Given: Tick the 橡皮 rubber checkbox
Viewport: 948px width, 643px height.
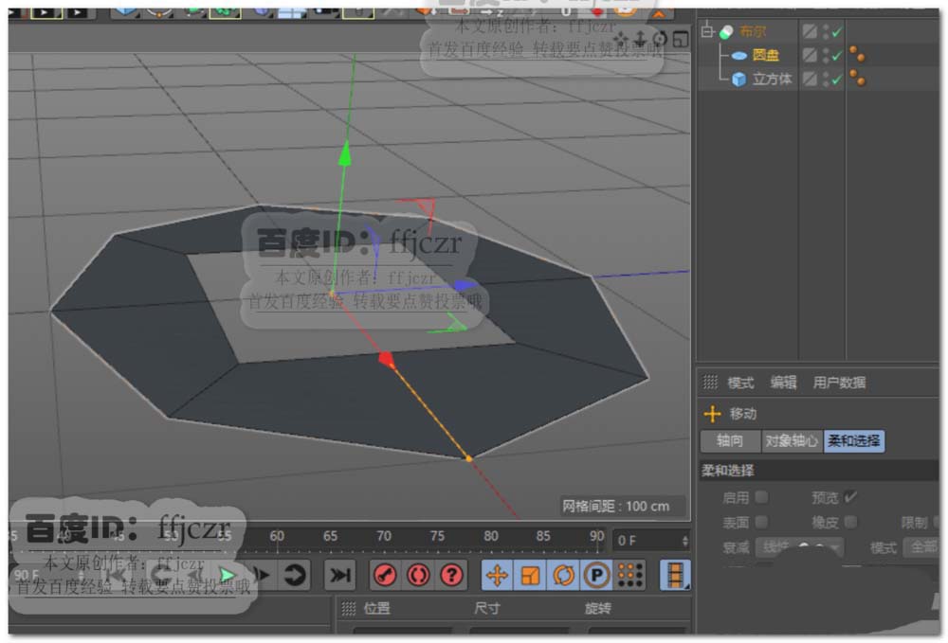Looking at the screenshot, I should (850, 522).
